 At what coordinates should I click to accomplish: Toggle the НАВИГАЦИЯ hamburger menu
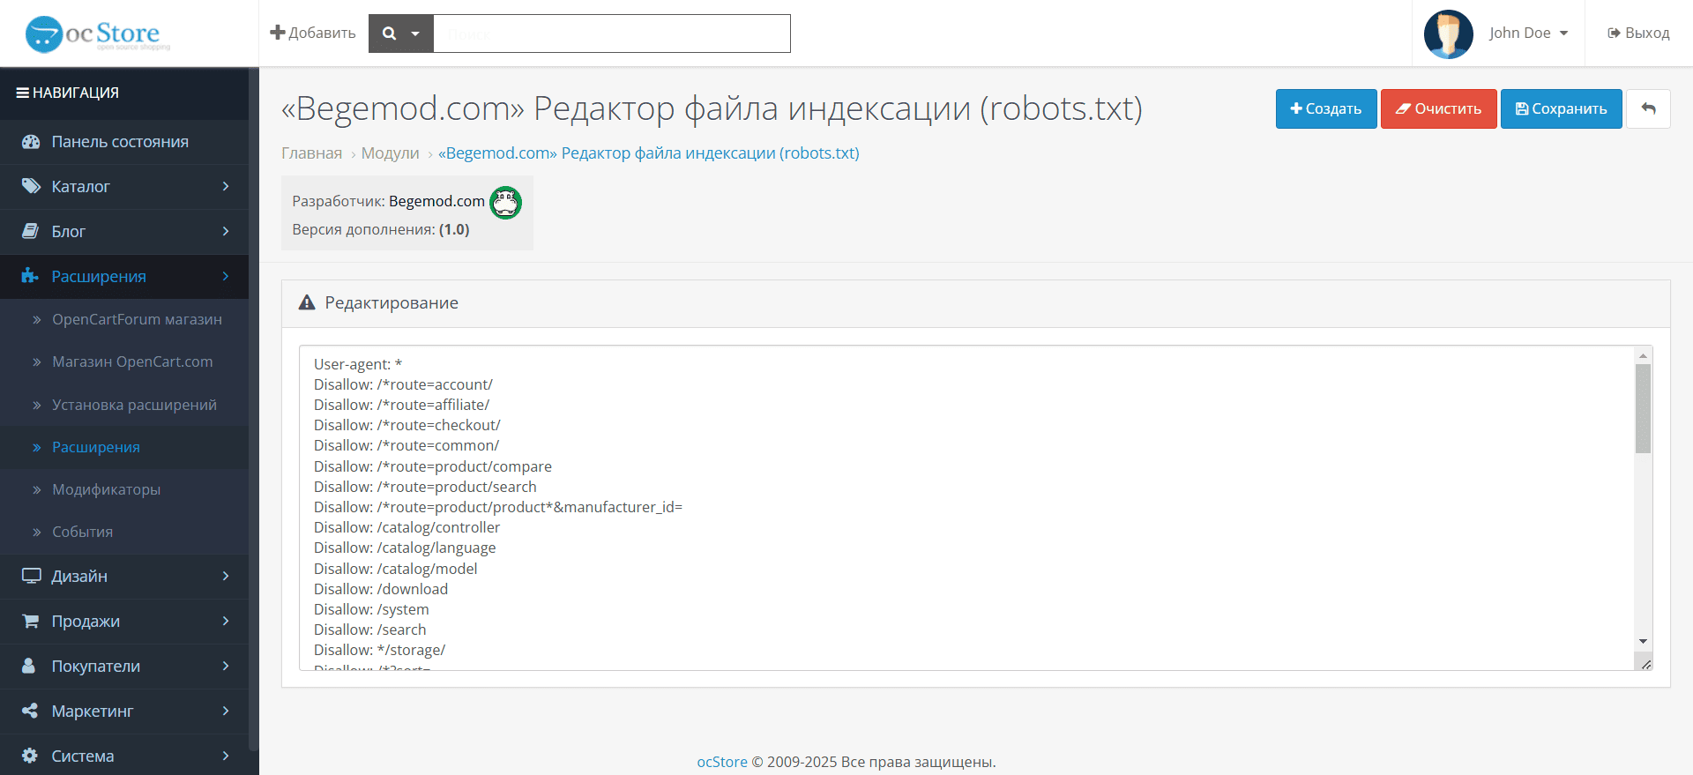click(x=67, y=93)
